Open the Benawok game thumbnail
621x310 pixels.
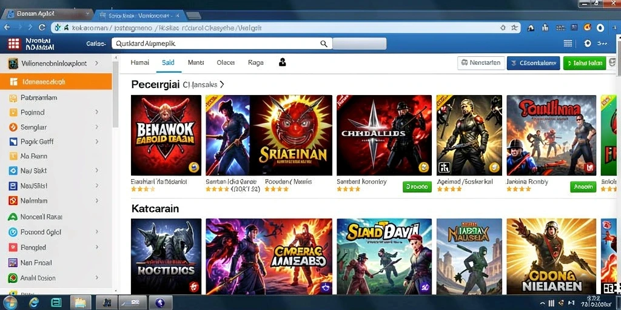click(166, 135)
